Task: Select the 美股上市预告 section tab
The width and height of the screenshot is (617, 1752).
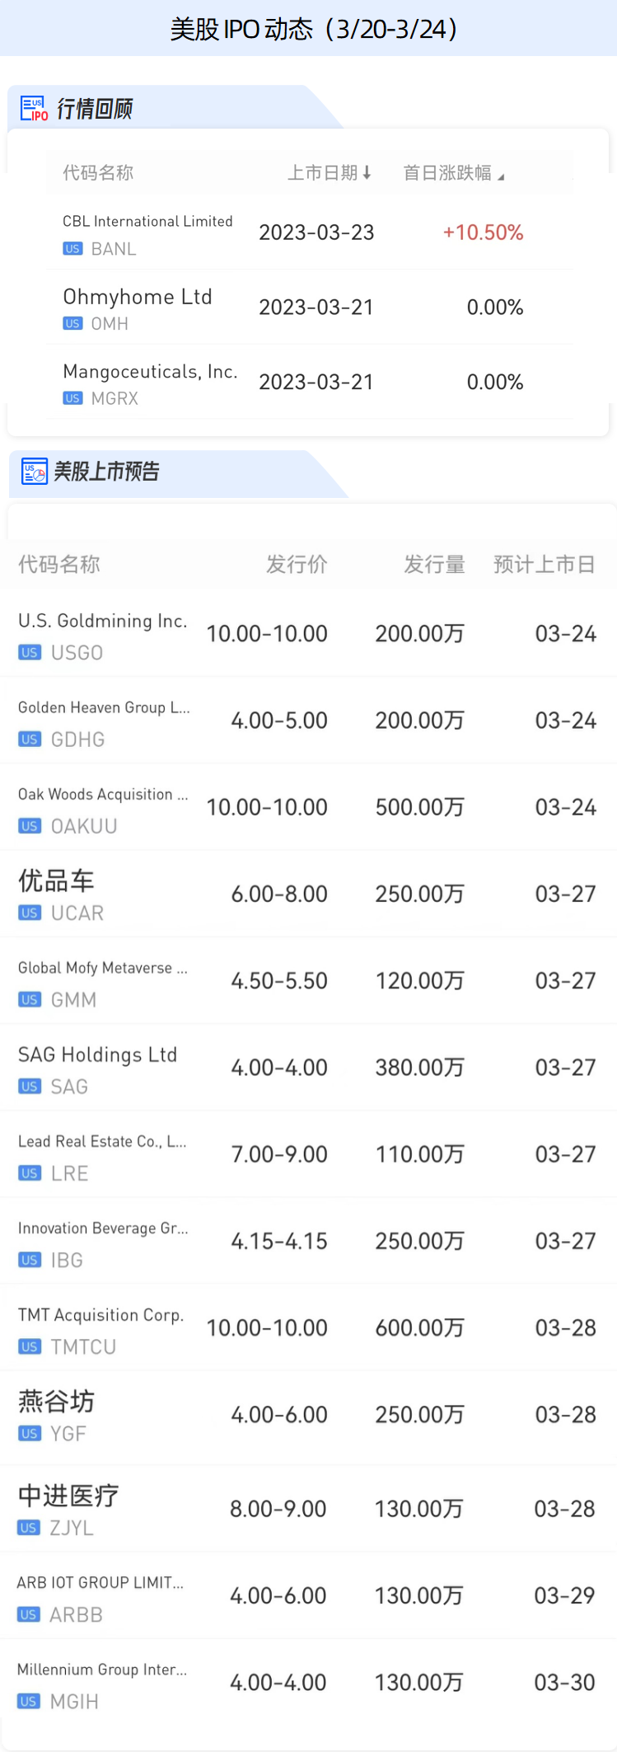Action: click(x=106, y=472)
